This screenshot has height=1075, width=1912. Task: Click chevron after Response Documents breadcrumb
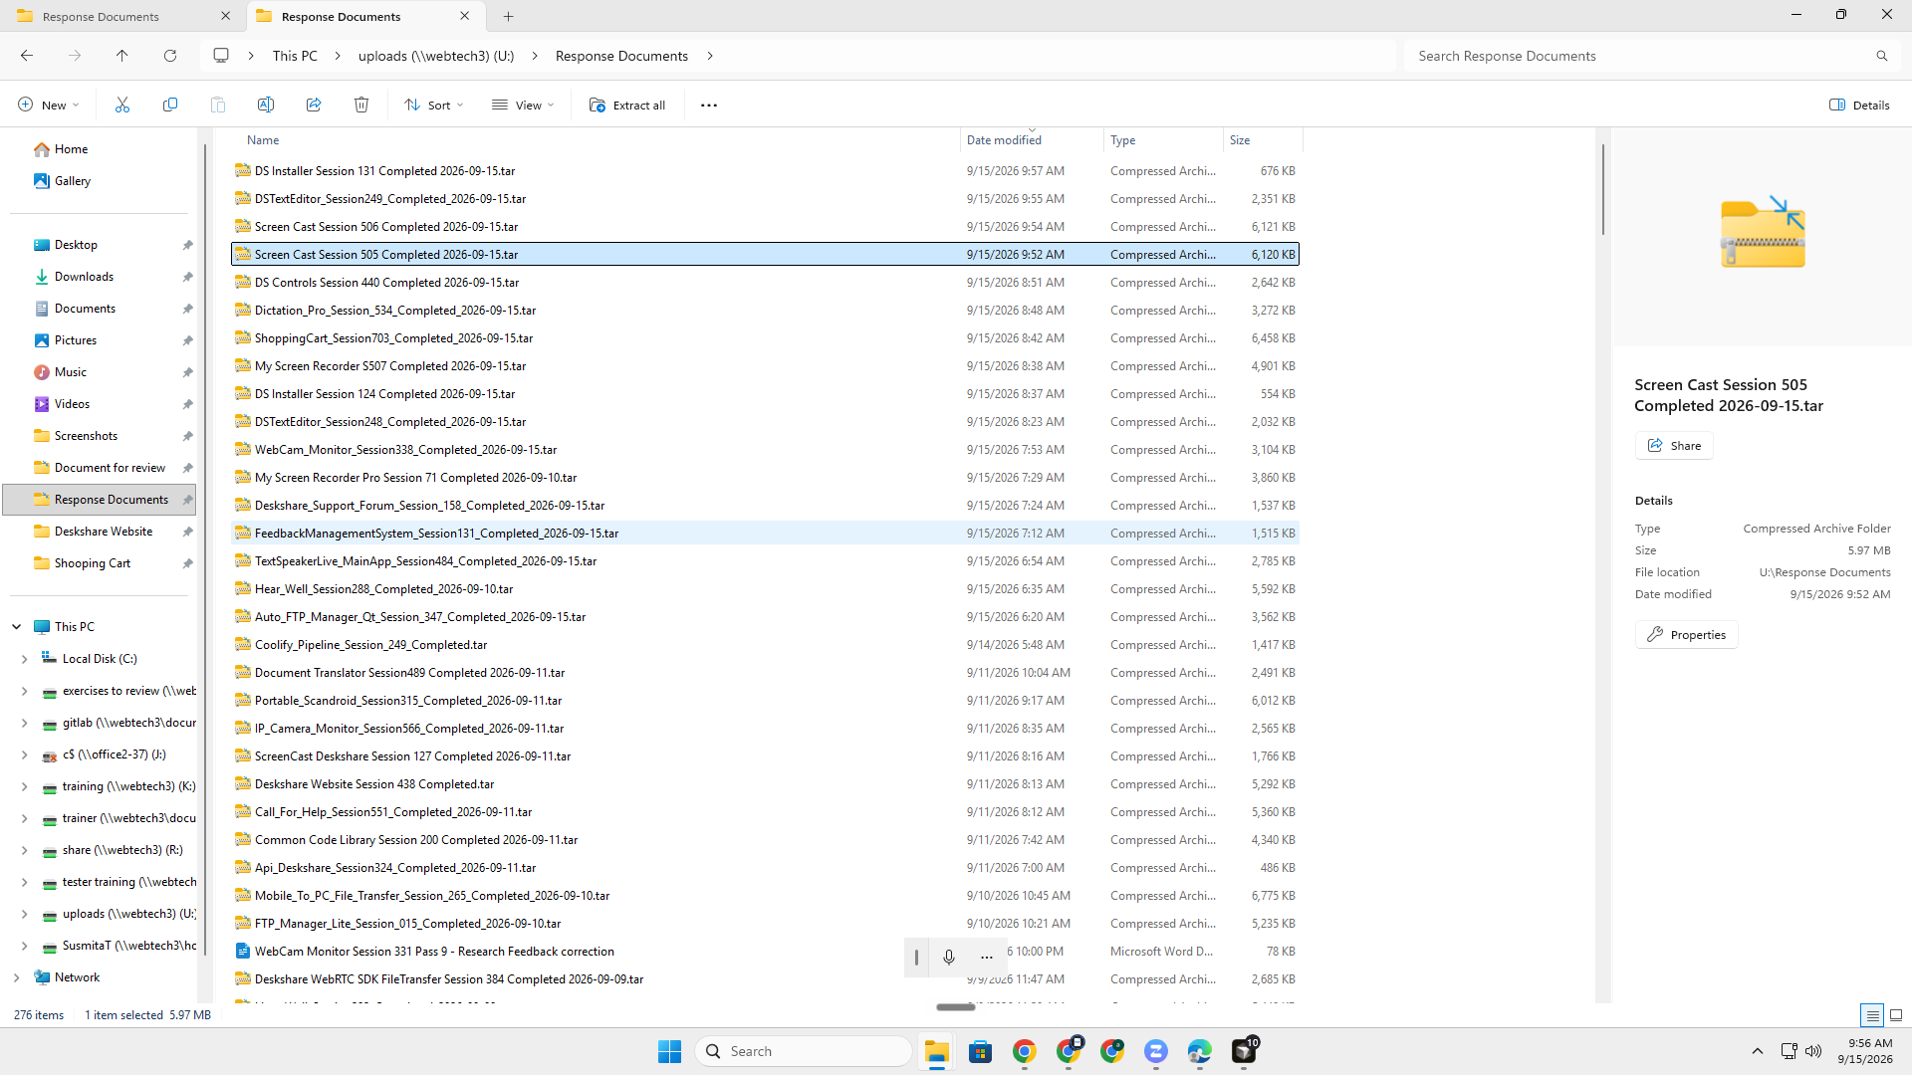pyautogui.click(x=710, y=56)
